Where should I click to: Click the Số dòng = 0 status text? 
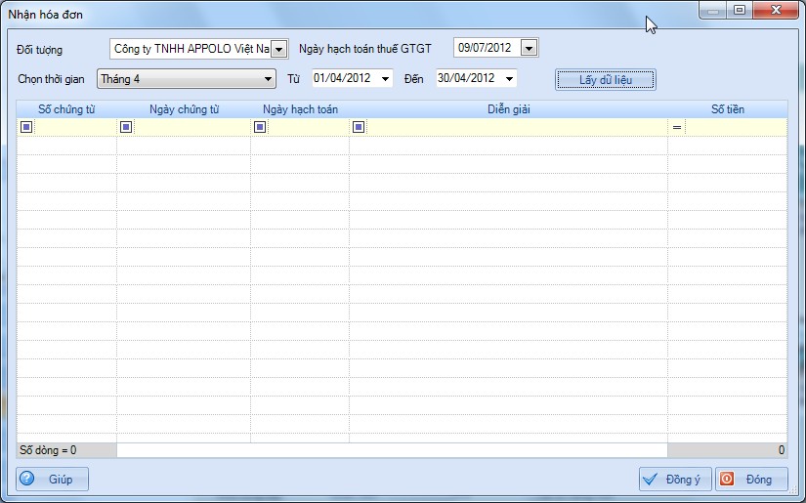point(48,450)
